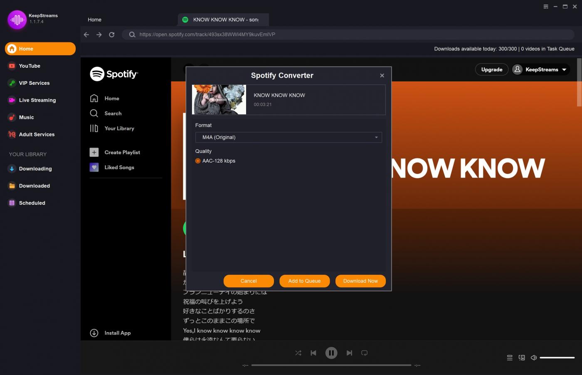582x375 pixels.
Task: Click Add to Queue button
Action: click(x=305, y=281)
